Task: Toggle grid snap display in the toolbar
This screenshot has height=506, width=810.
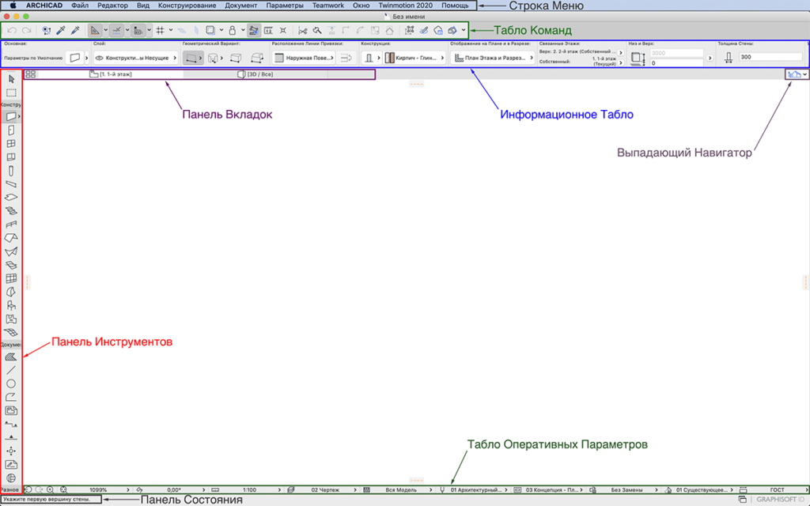Action: point(160,30)
